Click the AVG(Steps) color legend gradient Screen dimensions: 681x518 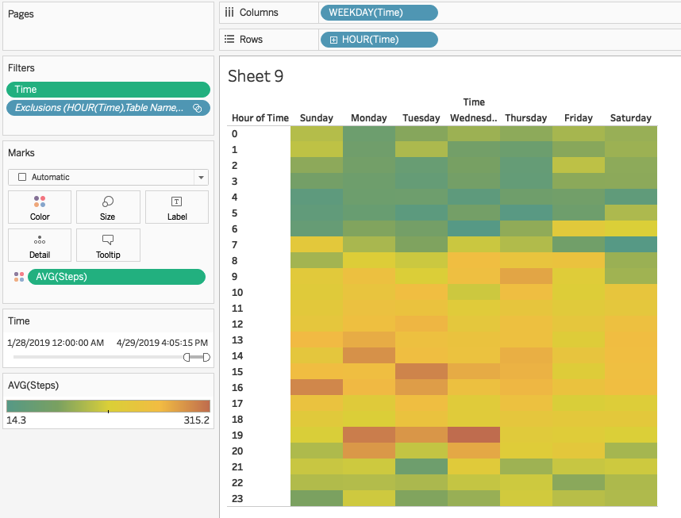click(108, 406)
